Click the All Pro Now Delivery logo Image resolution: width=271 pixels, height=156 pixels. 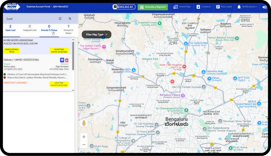click(x=12, y=7)
